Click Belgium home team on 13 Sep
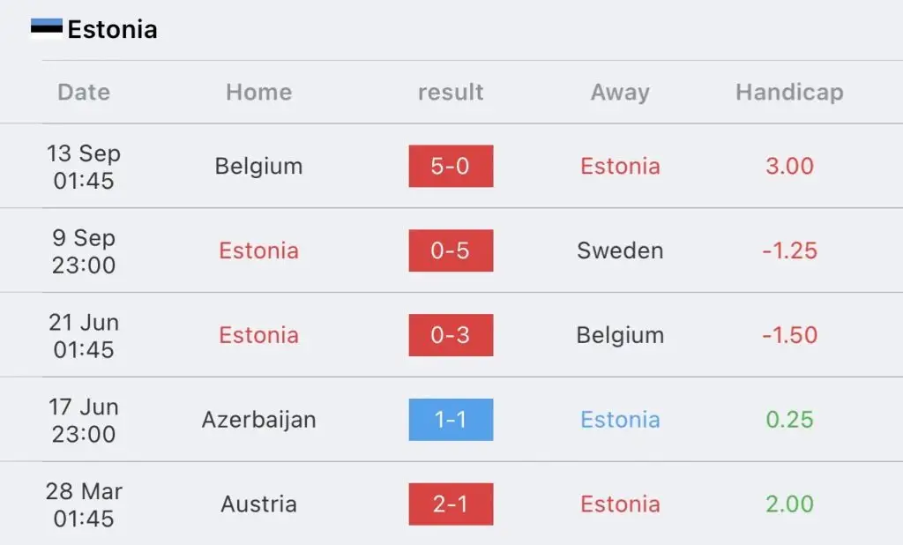The width and height of the screenshot is (903, 545). point(258,167)
